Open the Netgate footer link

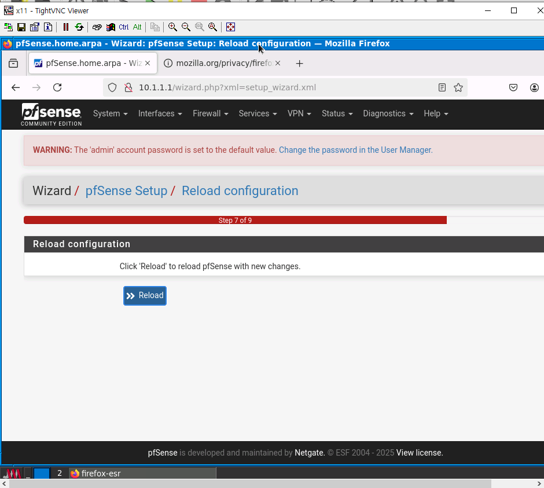[x=309, y=453]
